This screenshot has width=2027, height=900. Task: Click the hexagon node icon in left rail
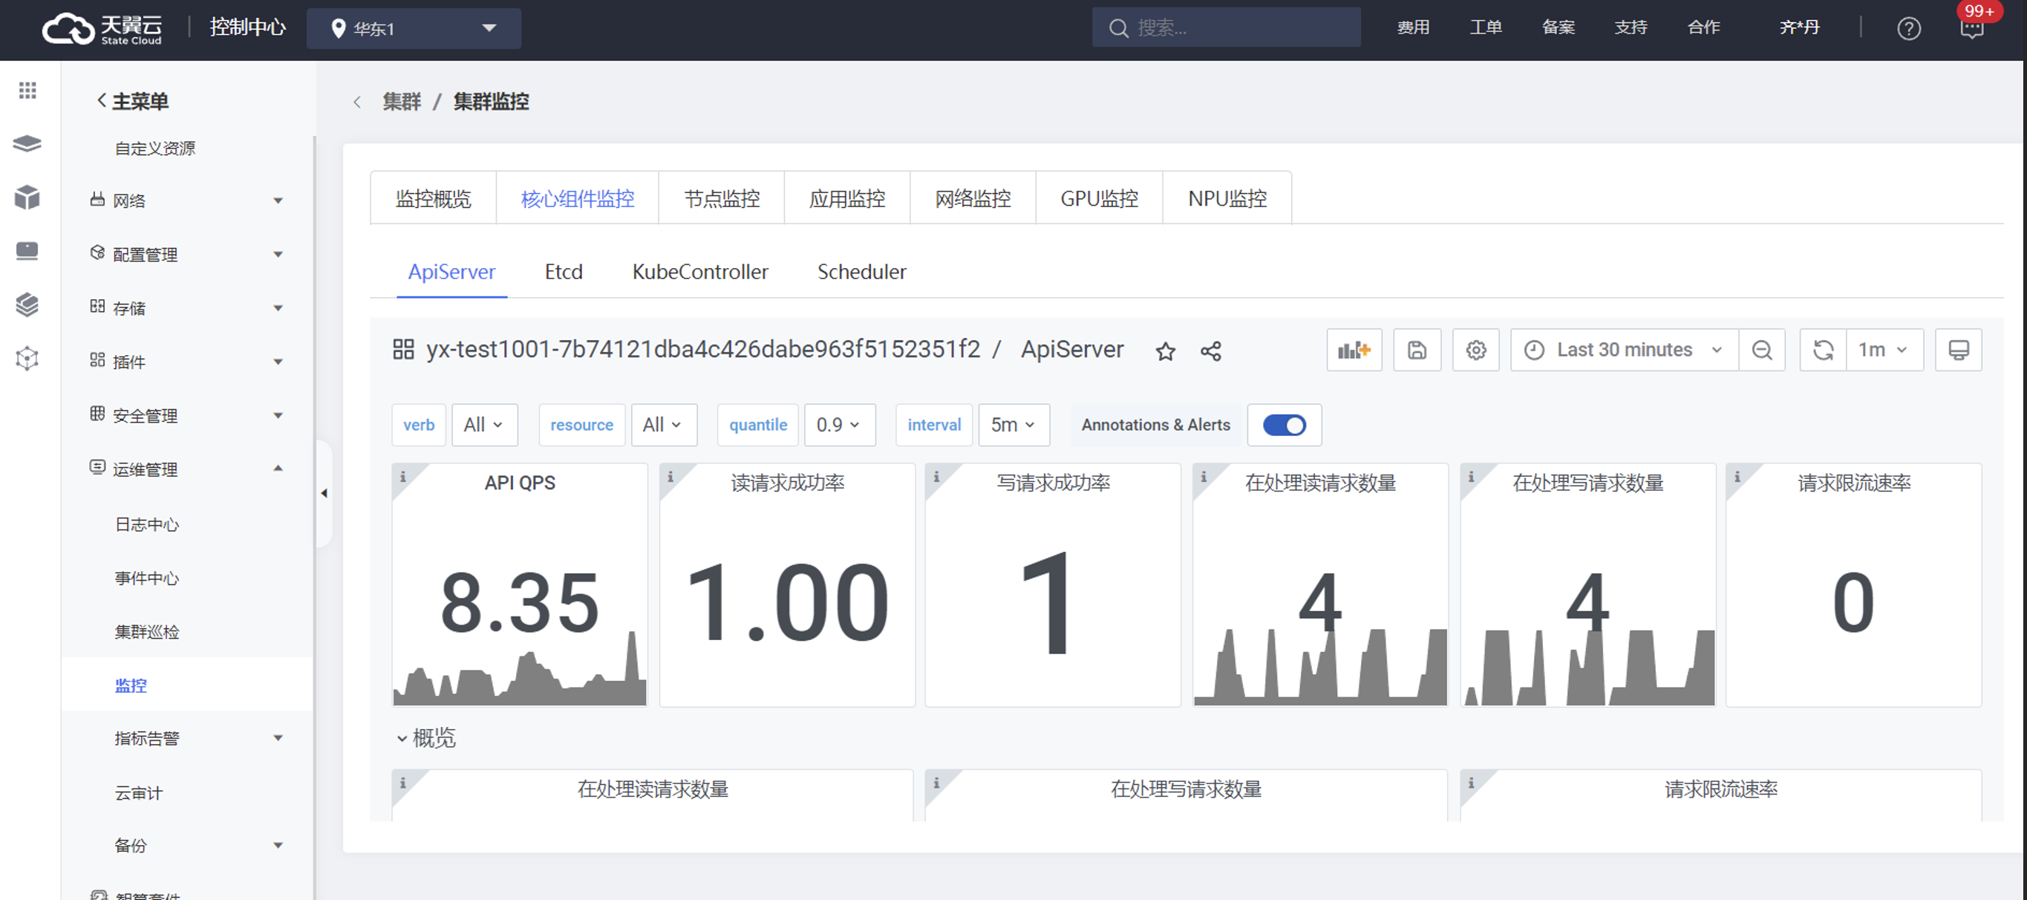pos(27,358)
